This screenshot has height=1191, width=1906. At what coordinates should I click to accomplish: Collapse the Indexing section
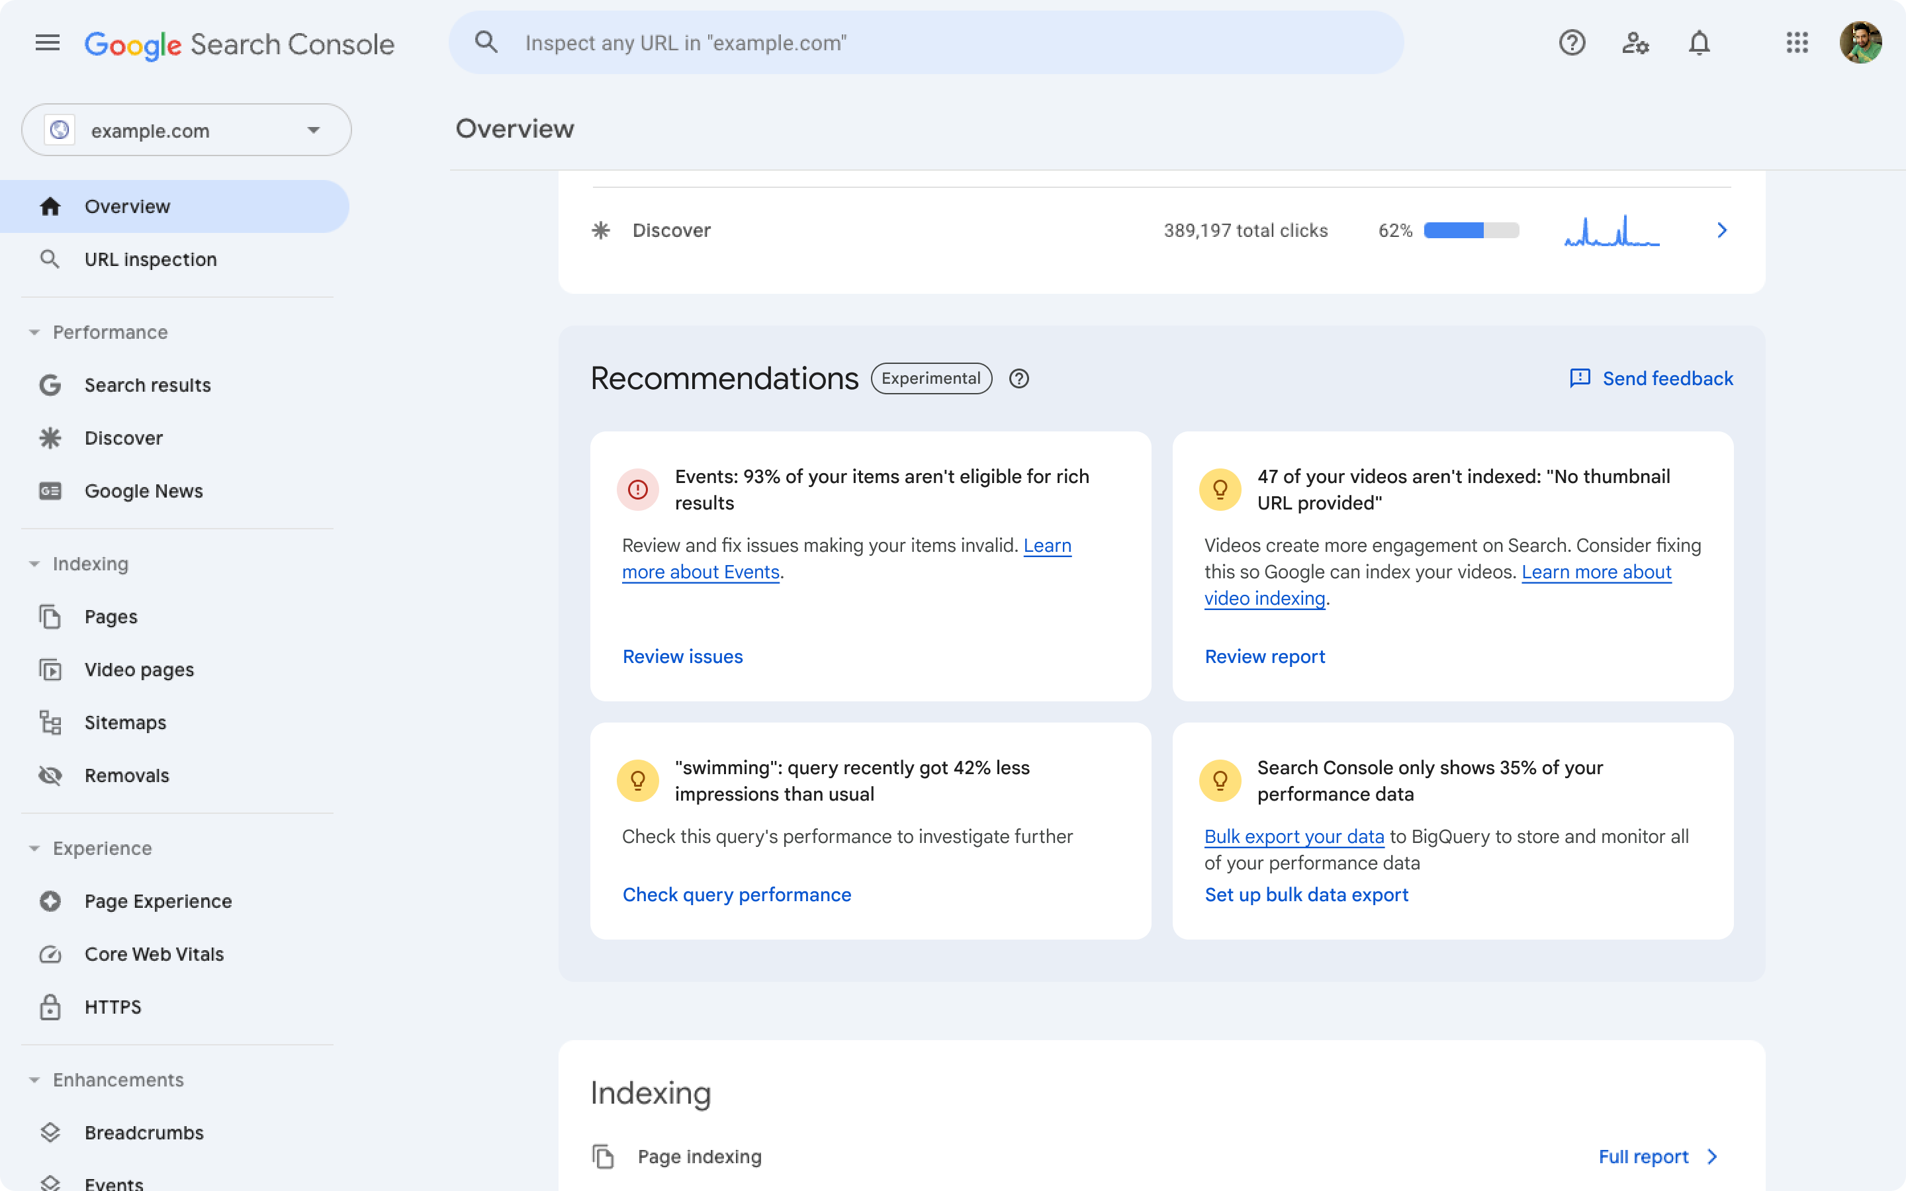33,562
